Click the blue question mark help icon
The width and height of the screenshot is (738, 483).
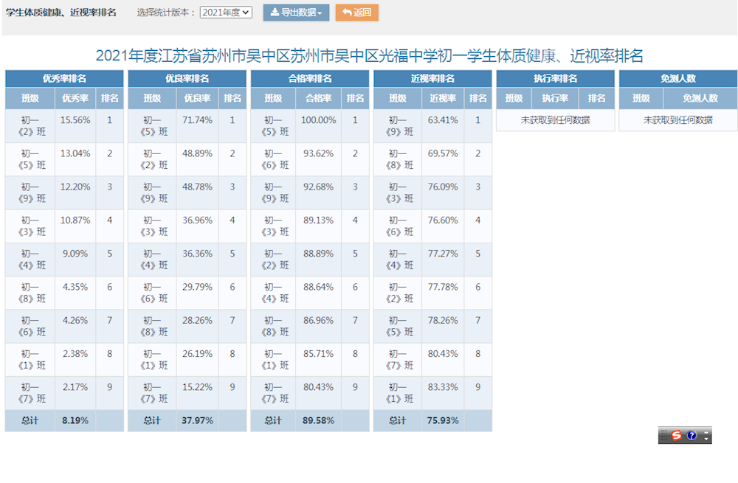[692, 436]
